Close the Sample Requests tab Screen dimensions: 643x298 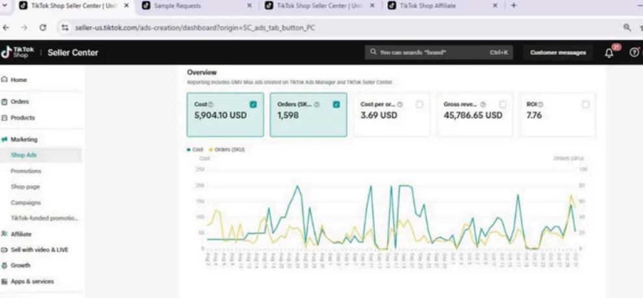tap(249, 5)
